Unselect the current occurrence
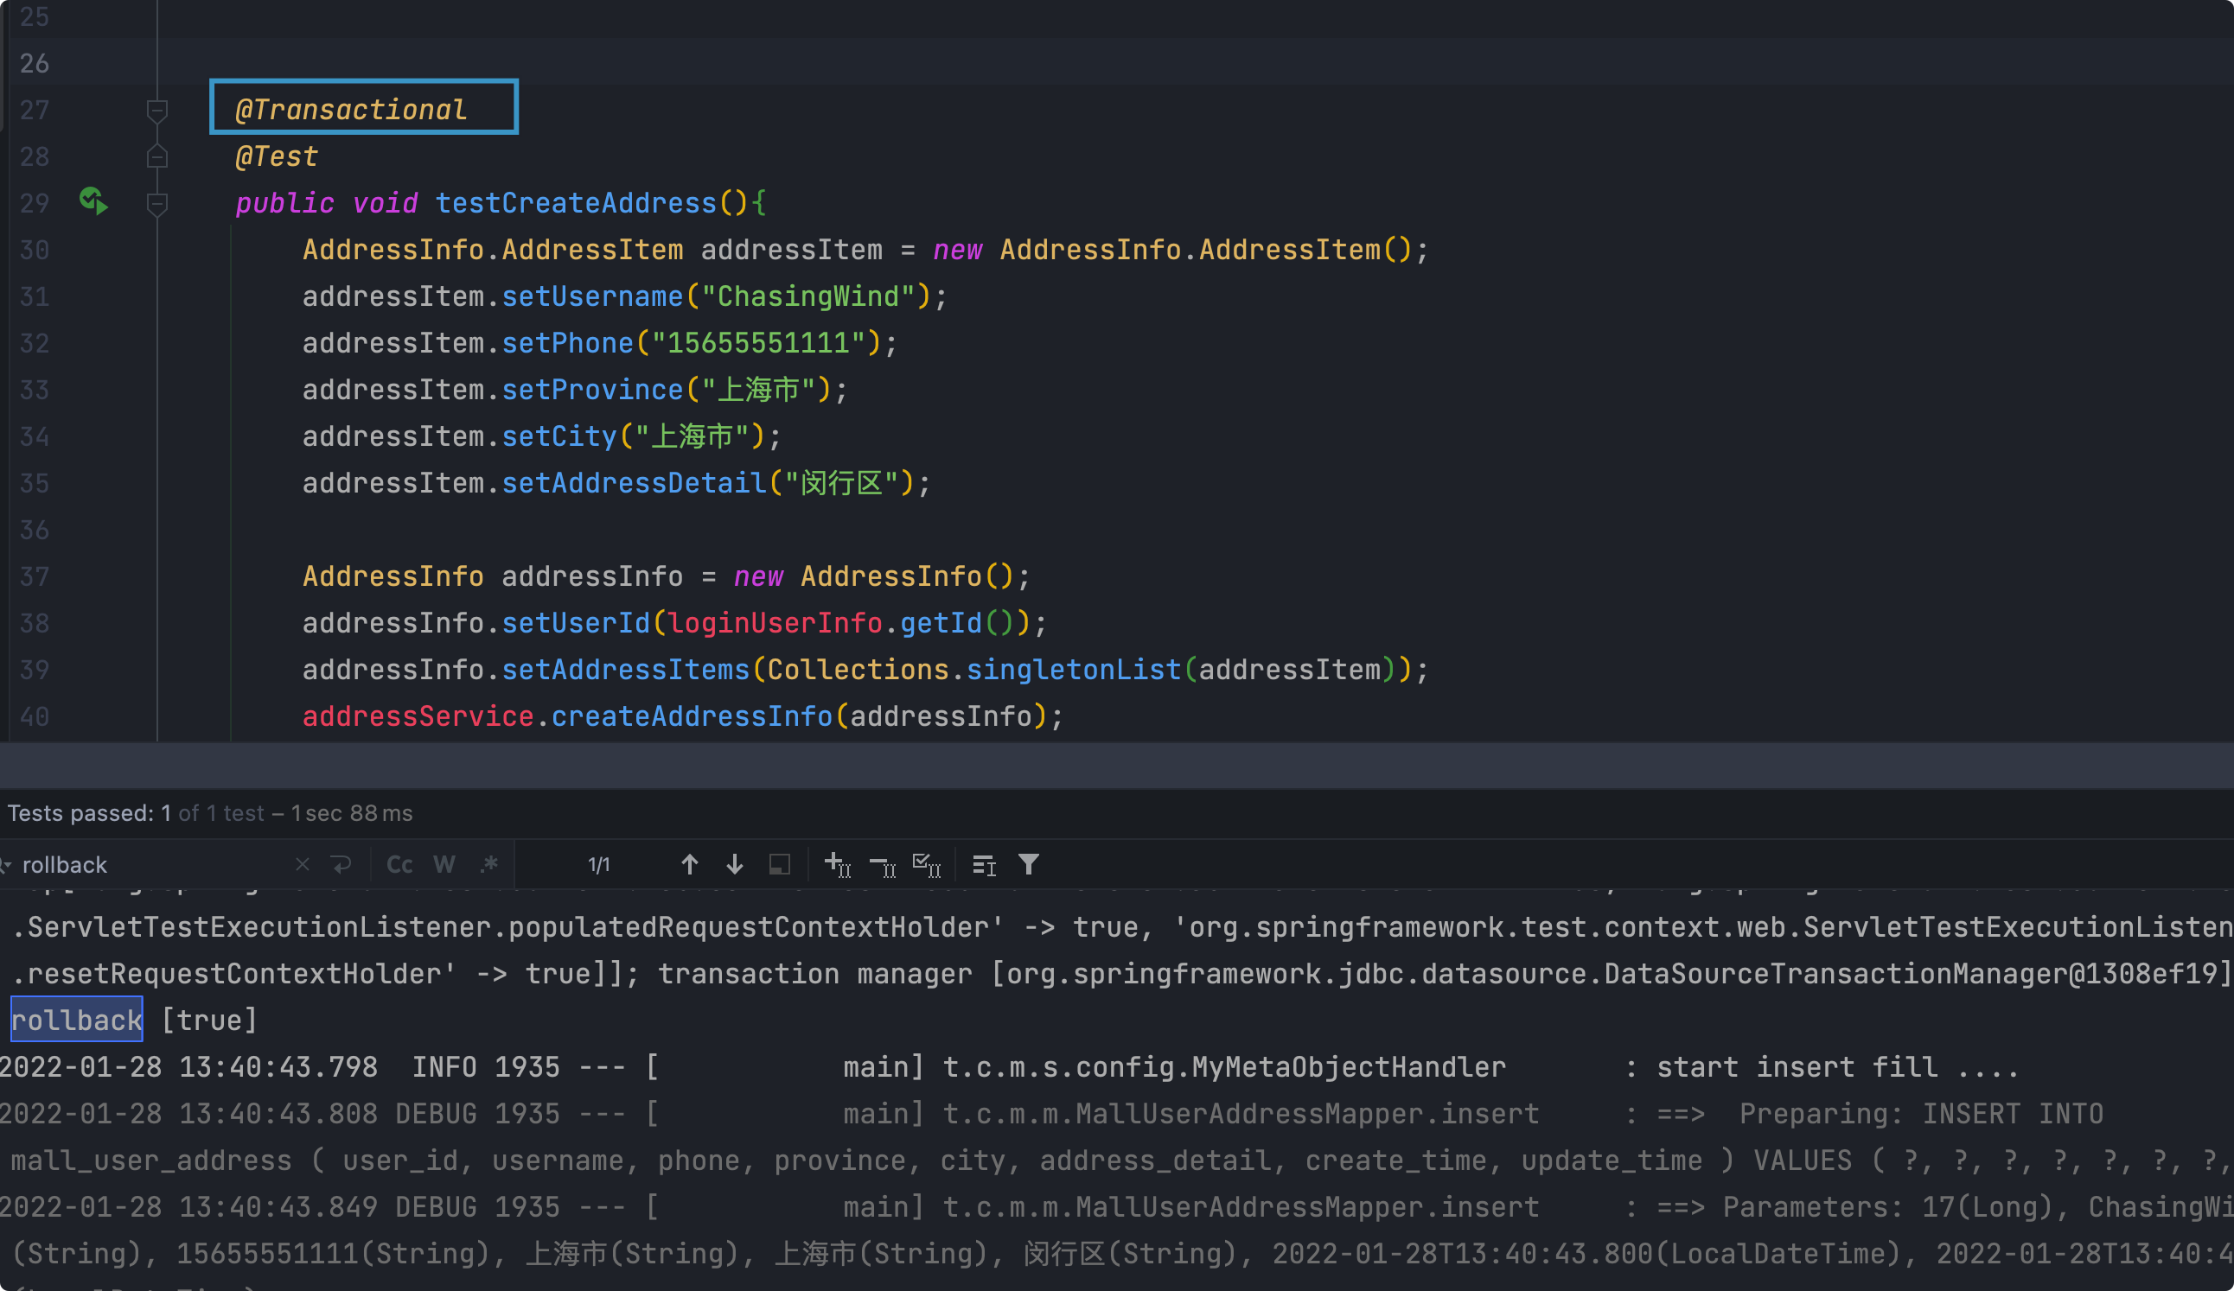 882,864
